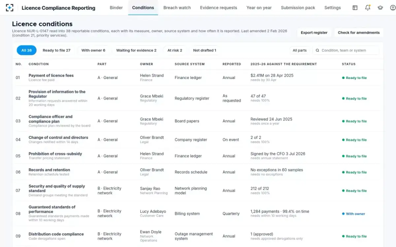Screen dimensions: 396x247
Task: Click "$2.41M on 28 Apr 2025" value
Action: point(272,75)
